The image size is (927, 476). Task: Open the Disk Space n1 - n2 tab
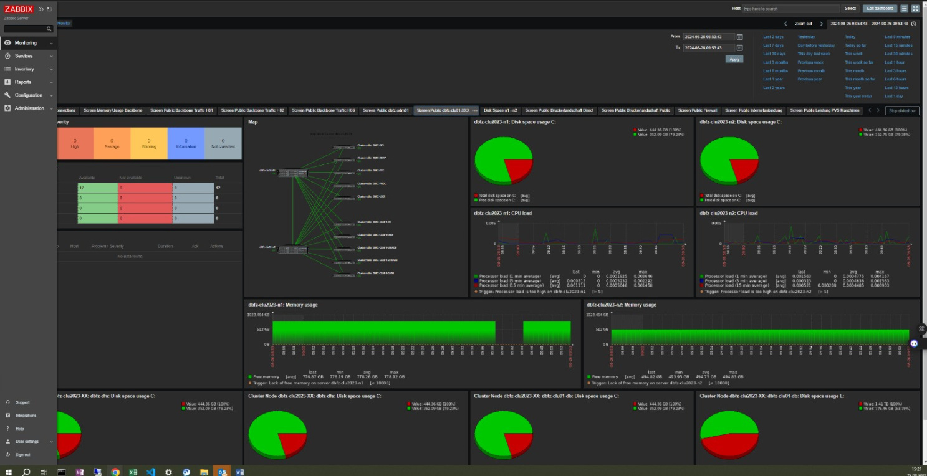(x=500, y=110)
